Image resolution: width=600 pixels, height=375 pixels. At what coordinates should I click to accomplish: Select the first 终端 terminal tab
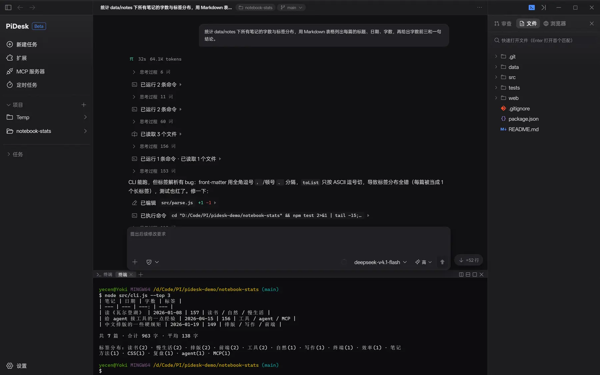104,275
